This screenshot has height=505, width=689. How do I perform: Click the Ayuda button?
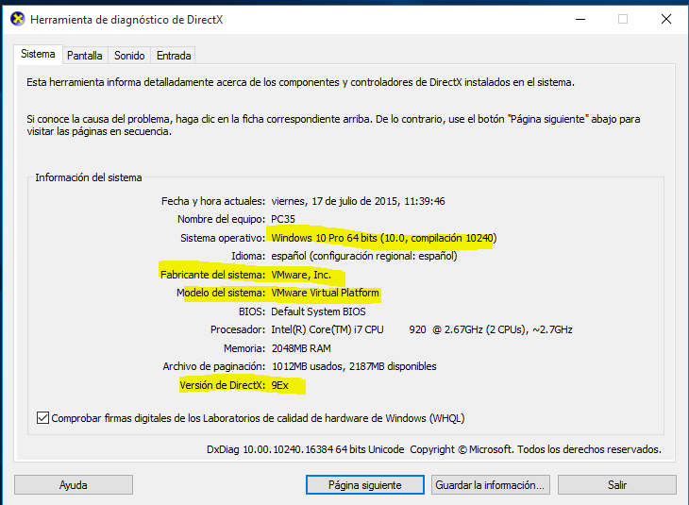coord(74,485)
